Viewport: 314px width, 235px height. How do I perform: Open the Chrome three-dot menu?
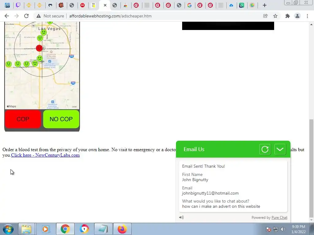(x=307, y=16)
